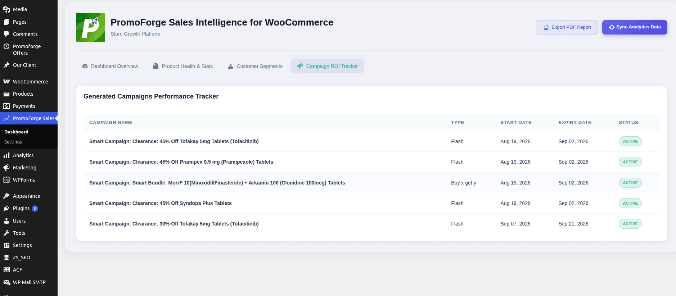Click the Product Health bag icon
The image size is (676, 296).
click(x=156, y=66)
